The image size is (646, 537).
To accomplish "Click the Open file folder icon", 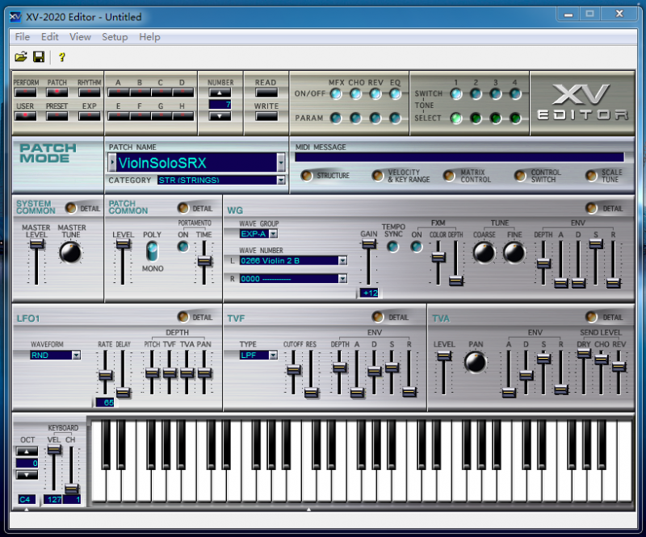I will click(21, 56).
